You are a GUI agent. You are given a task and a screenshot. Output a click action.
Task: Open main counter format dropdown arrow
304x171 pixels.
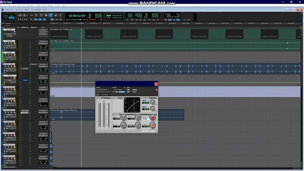(x=86, y=16)
